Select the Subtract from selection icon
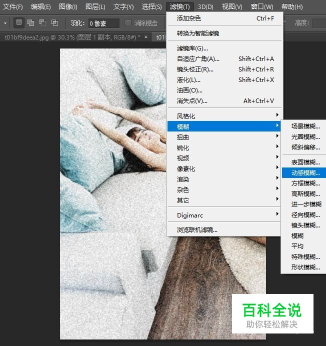The width and height of the screenshot is (326, 346). pos(42,22)
